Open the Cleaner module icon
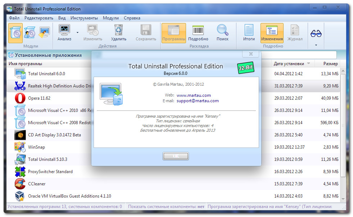 click(44, 33)
